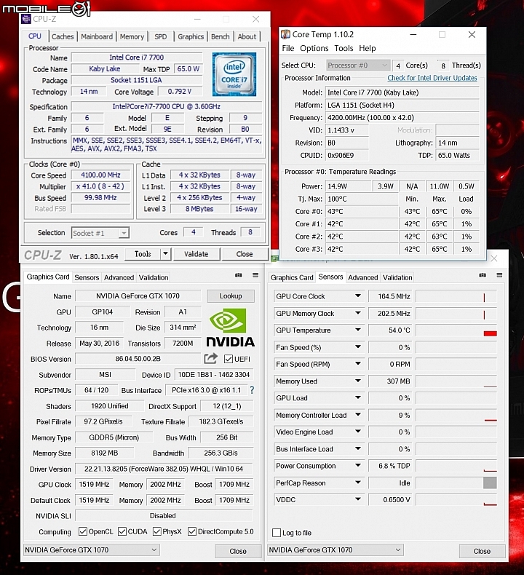Click the PerfCap Reason gray graph indicator
524x575 pixels.
click(490, 483)
